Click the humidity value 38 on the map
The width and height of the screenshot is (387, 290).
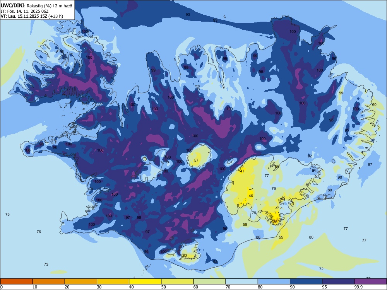pyautogui.click(x=277, y=167)
